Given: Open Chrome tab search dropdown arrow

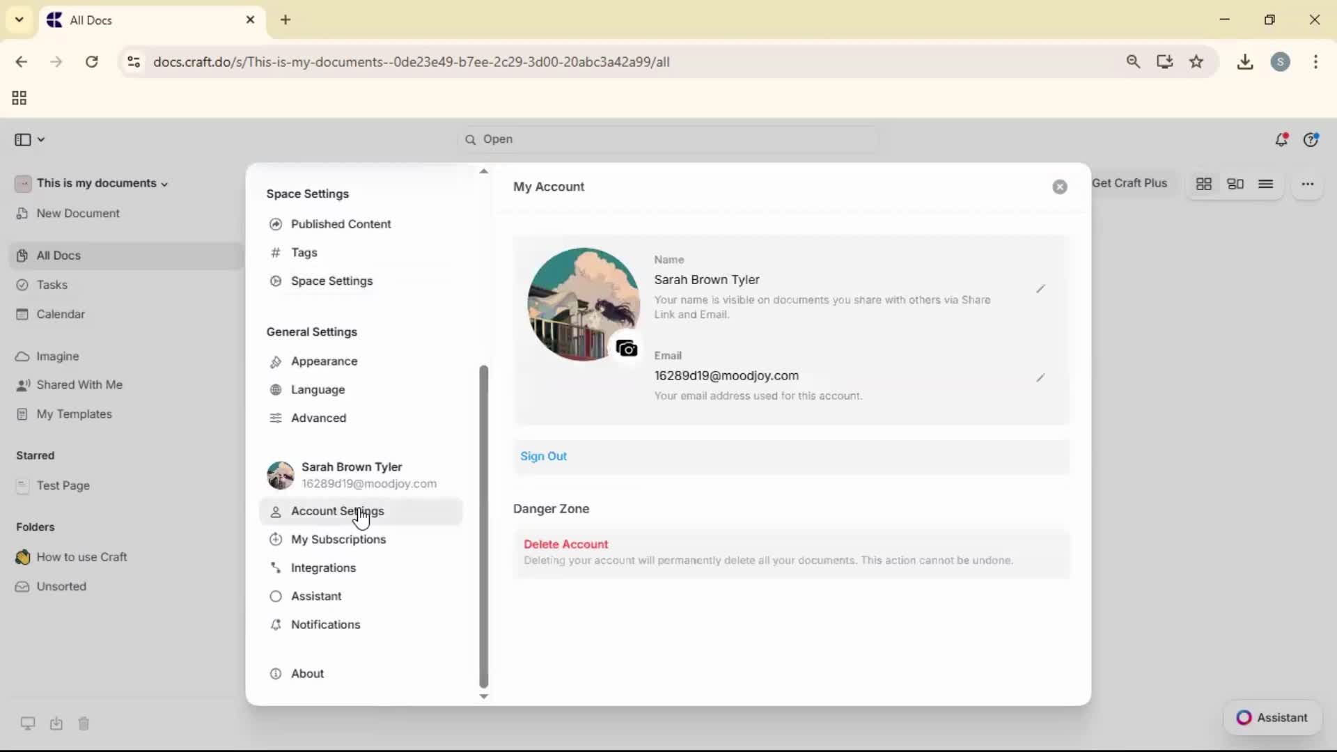Looking at the screenshot, I should pos(19,19).
